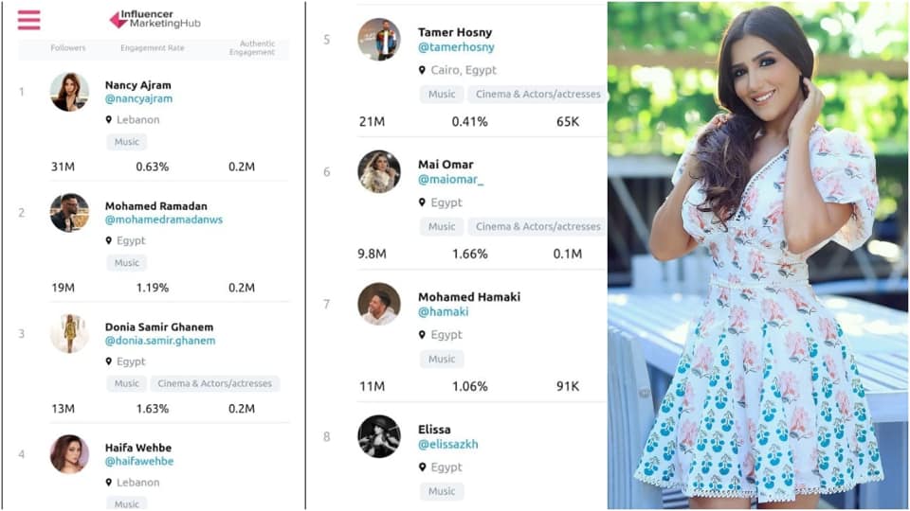
Task: Open Elissa's black and white avatar
Action: tap(379, 436)
